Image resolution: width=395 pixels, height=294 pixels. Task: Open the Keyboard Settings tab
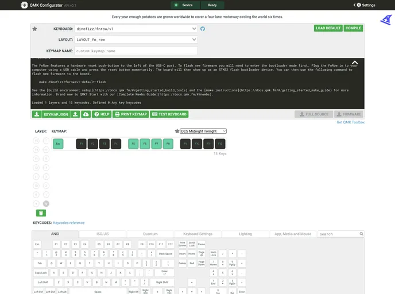tap(197, 234)
